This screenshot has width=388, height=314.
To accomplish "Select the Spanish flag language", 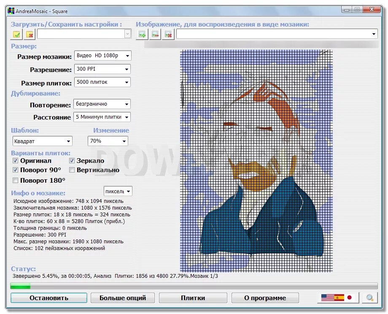I will (339, 298).
